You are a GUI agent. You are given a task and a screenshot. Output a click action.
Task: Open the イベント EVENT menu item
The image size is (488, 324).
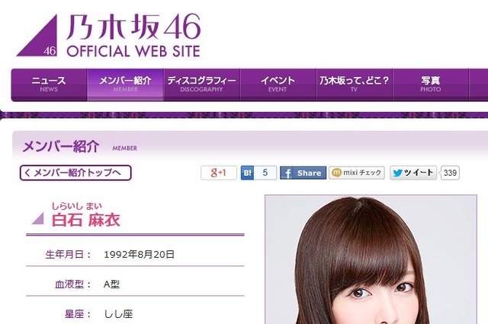point(278,84)
